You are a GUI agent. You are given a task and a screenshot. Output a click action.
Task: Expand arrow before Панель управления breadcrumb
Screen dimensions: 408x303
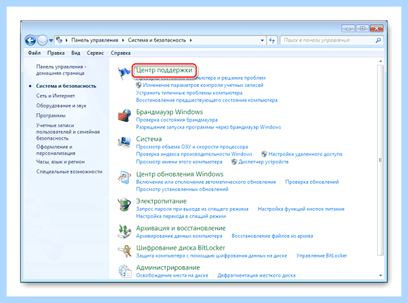click(x=66, y=40)
